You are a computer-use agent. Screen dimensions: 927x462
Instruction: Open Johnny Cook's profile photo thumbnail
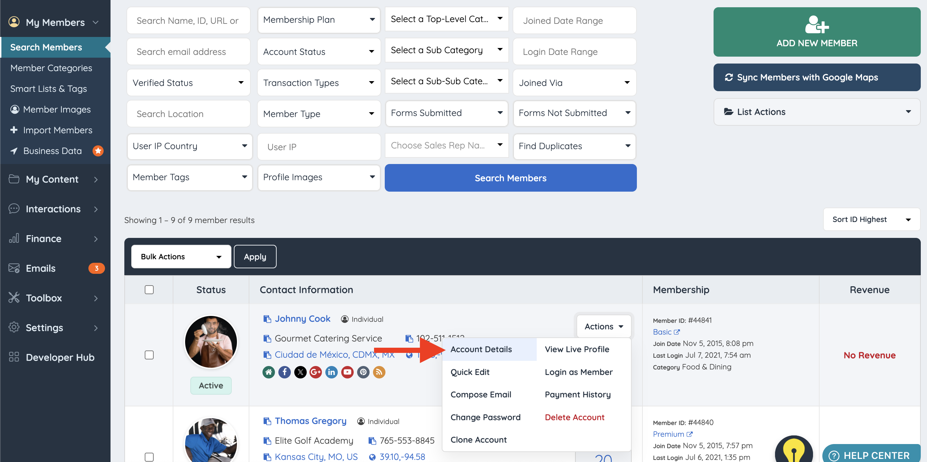[x=211, y=341]
